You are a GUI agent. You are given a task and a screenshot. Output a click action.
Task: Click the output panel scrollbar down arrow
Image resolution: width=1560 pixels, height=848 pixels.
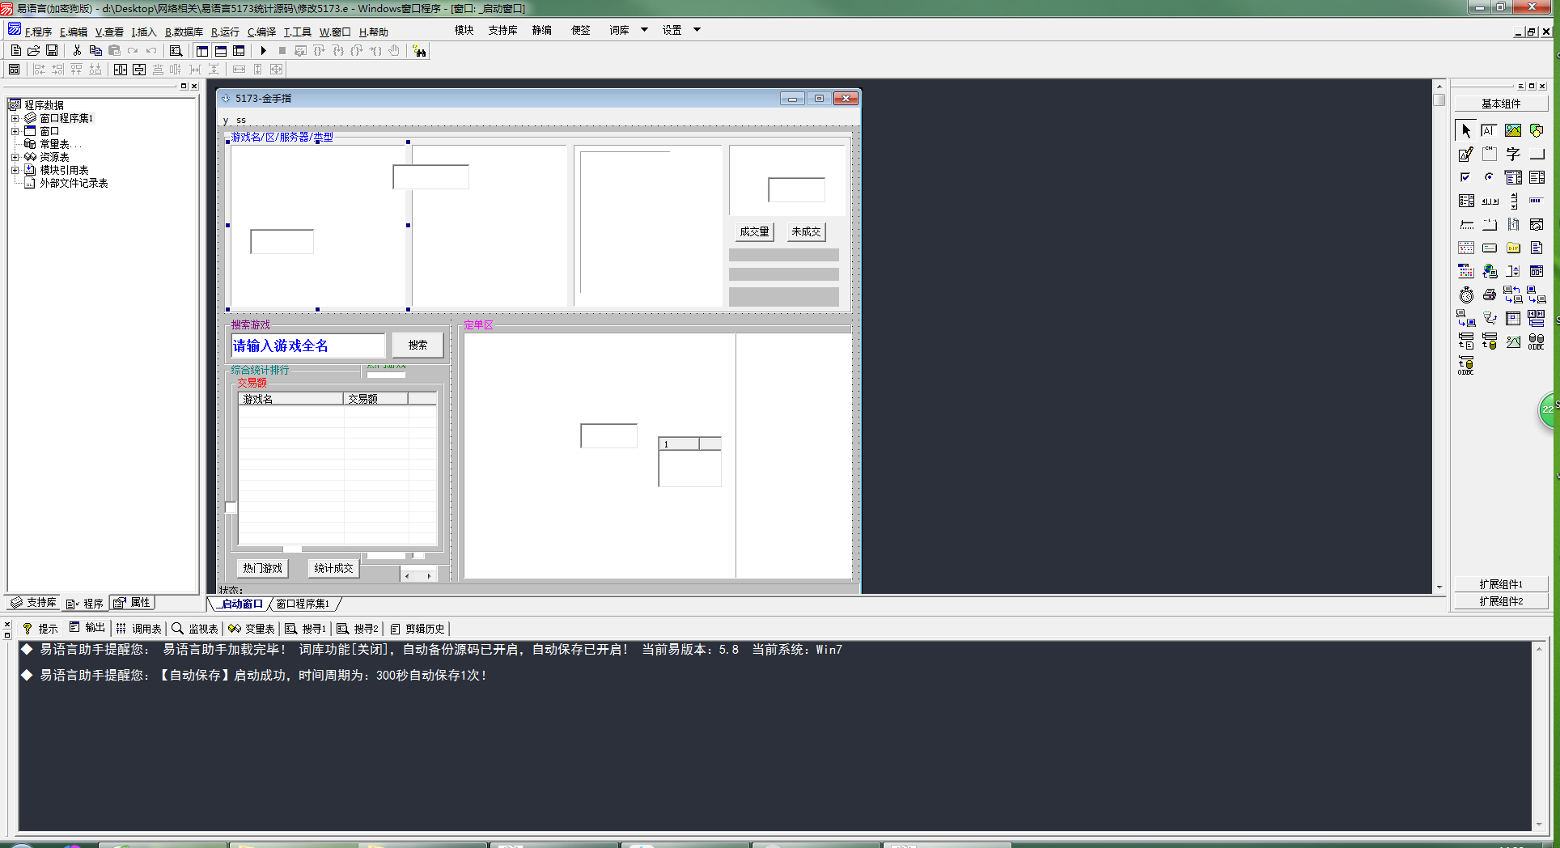[x=1539, y=825]
